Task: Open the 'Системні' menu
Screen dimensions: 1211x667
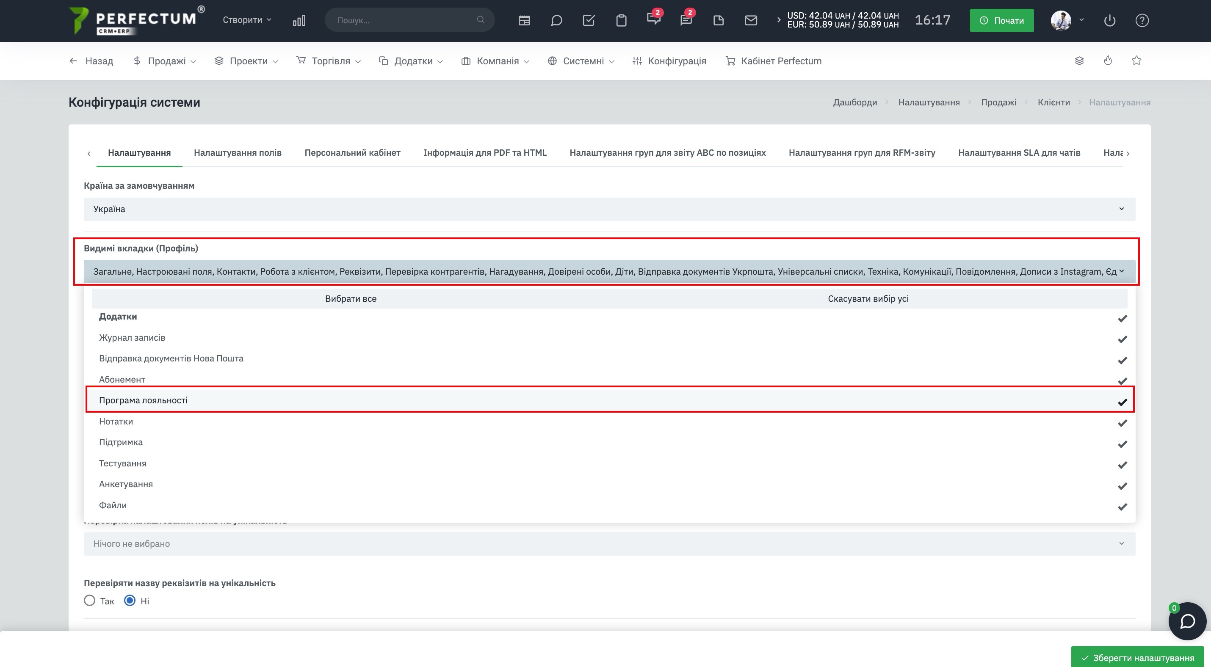Action: (x=581, y=61)
